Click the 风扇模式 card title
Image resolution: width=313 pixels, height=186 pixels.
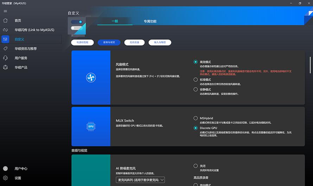[122, 64]
